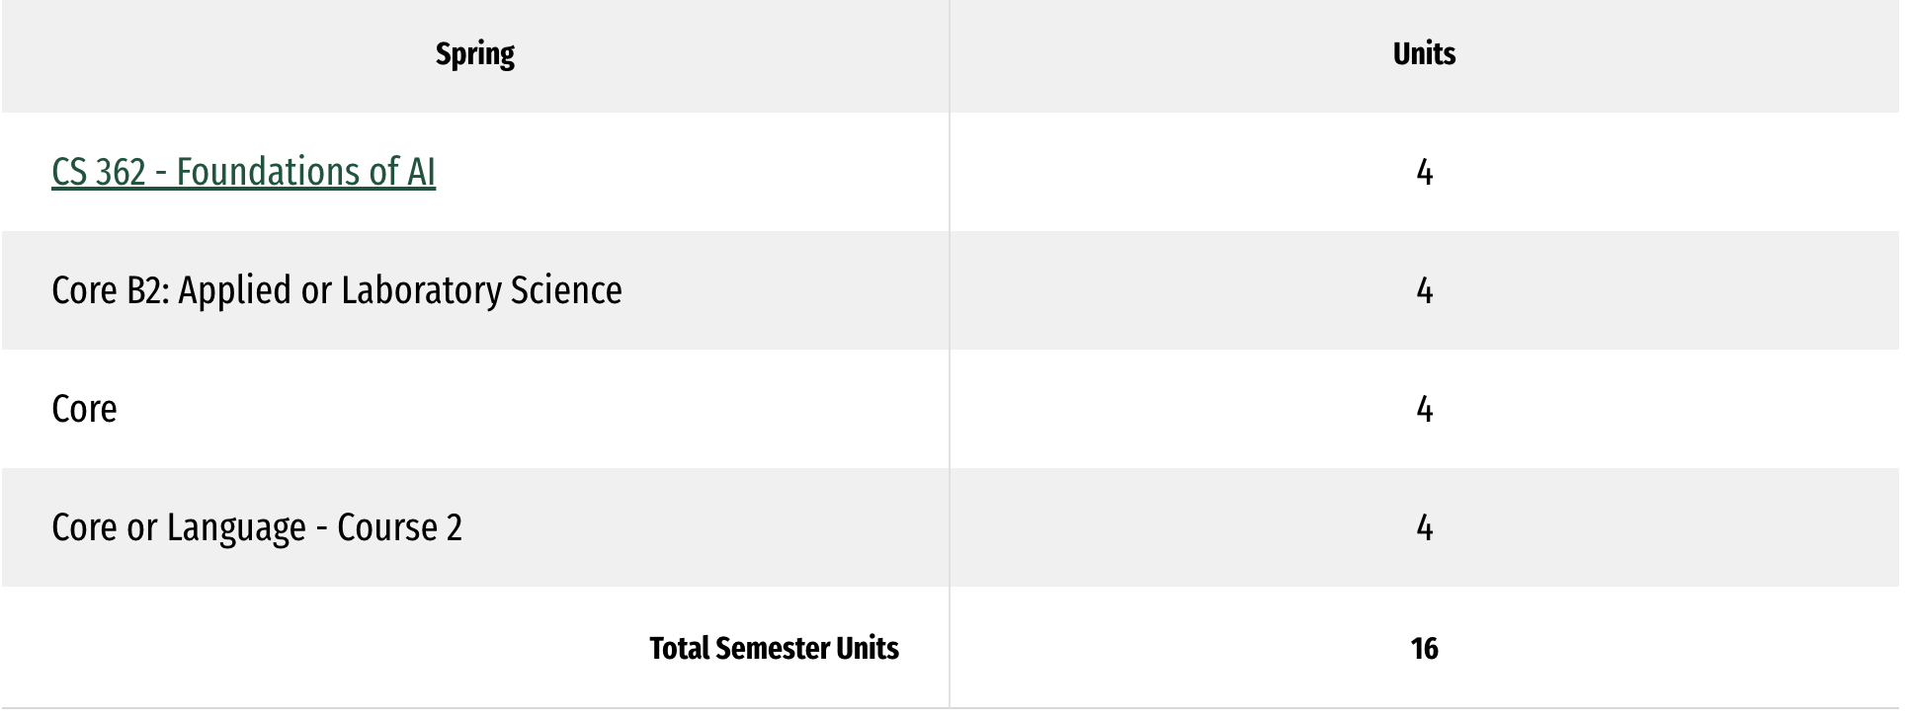Click the Units column header
Screen dimensions: 1909x719
tap(1424, 53)
